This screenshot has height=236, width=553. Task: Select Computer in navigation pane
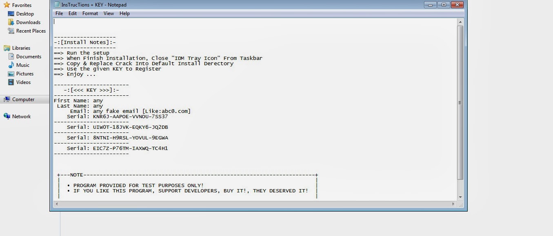pyautogui.click(x=23, y=99)
